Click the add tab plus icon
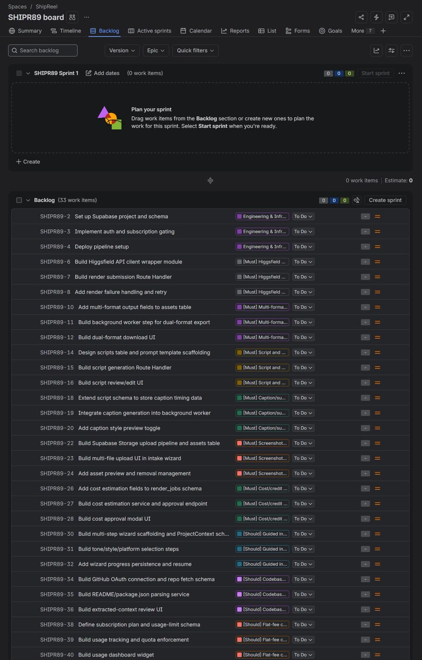The height and width of the screenshot is (660, 422). coord(383,31)
